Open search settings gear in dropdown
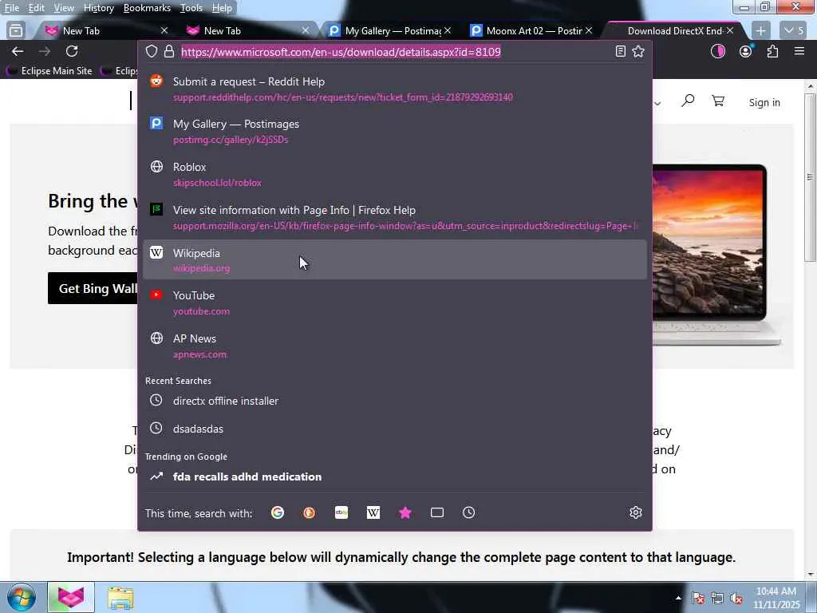 click(x=636, y=513)
